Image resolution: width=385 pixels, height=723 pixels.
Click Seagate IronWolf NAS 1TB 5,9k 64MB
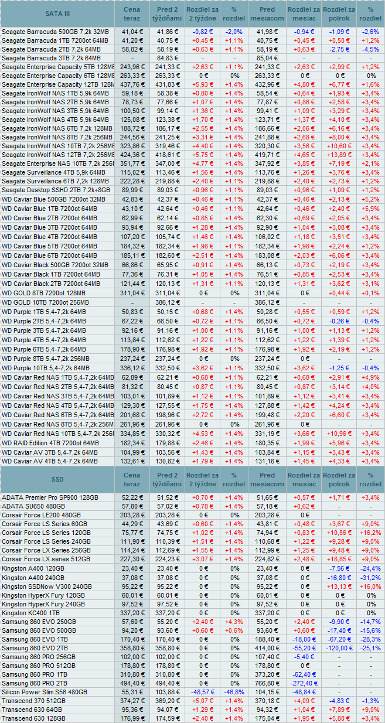(55, 93)
